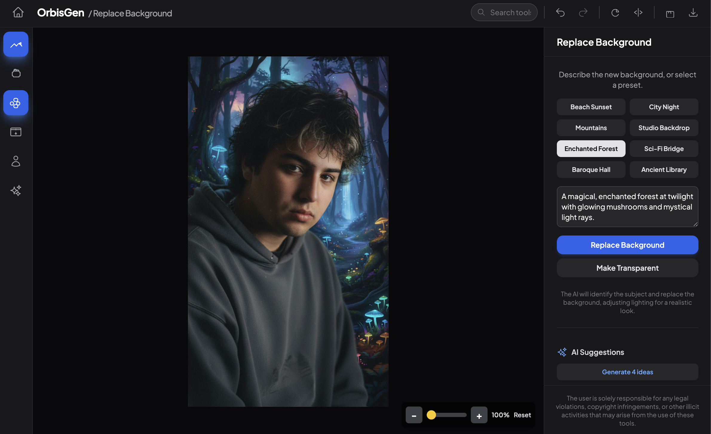Click the download icon at top right
This screenshot has height=434, width=711.
(x=693, y=13)
